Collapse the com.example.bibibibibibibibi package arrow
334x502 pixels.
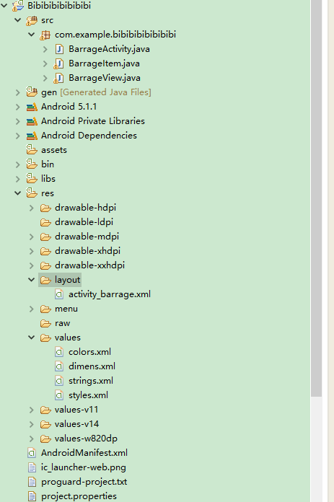[x=32, y=35]
